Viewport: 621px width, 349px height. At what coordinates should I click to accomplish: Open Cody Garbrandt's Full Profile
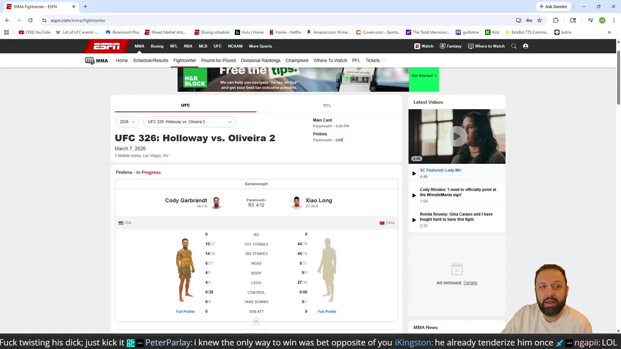[x=185, y=312]
